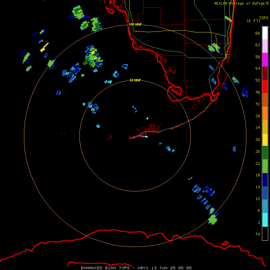Select the light green legend color block

pos(265,166)
